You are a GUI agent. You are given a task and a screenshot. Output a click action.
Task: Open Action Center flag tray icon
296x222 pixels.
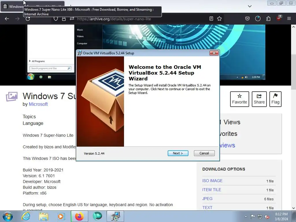[x=253, y=216]
